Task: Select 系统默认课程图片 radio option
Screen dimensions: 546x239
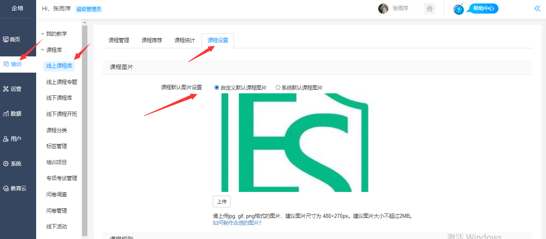Action: pyautogui.click(x=278, y=88)
